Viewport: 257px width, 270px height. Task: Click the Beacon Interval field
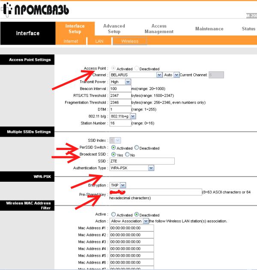coord(120,89)
